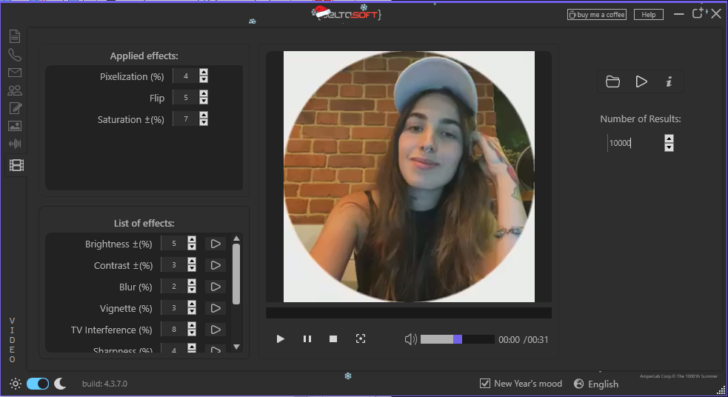Click the info icon in right panel
This screenshot has width=728, height=397.
[x=669, y=81]
